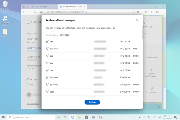Select Galaxy Fold in My Devices

tap(32, 40)
